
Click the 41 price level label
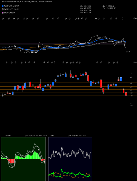[x=131, y=104]
